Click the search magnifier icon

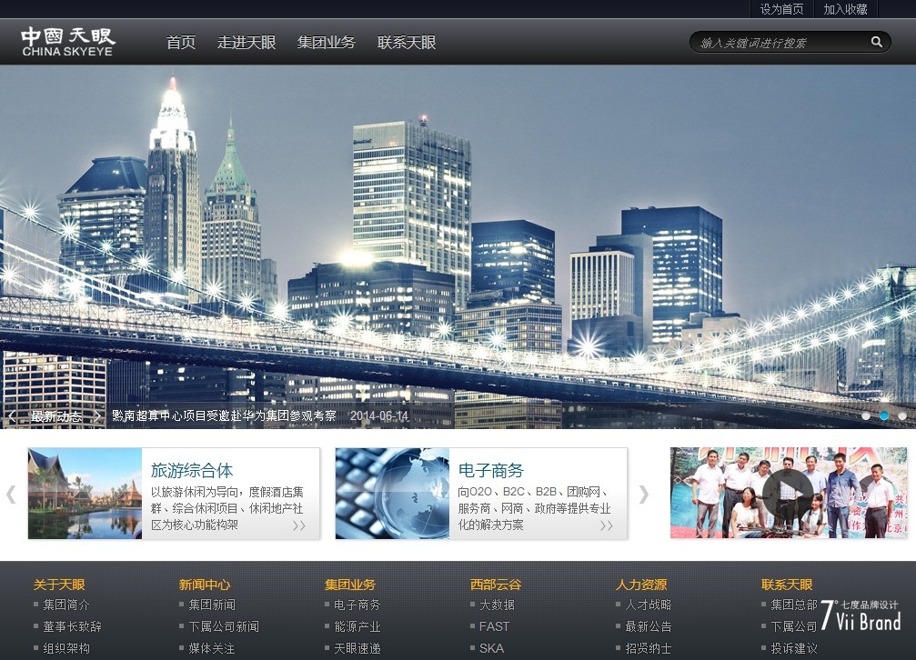pyautogui.click(x=876, y=42)
